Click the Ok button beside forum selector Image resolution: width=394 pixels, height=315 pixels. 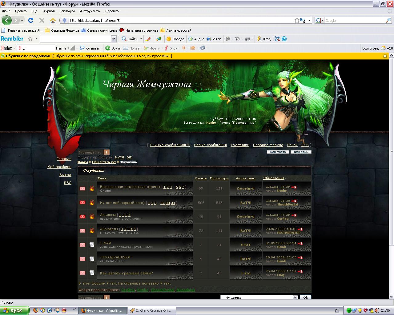point(305,297)
